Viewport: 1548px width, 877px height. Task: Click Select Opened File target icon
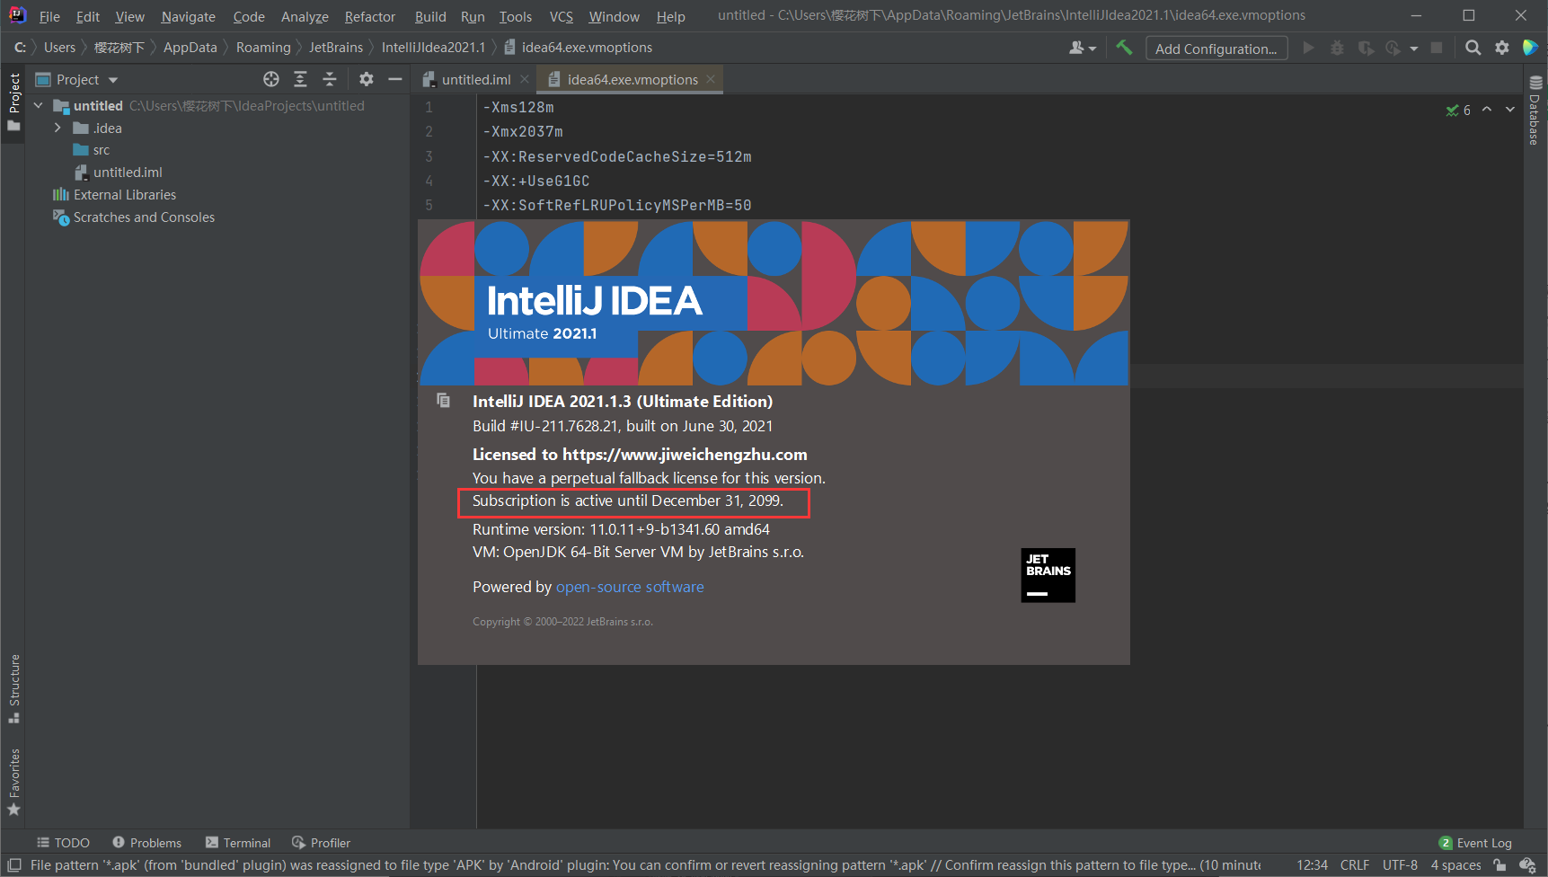click(271, 80)
